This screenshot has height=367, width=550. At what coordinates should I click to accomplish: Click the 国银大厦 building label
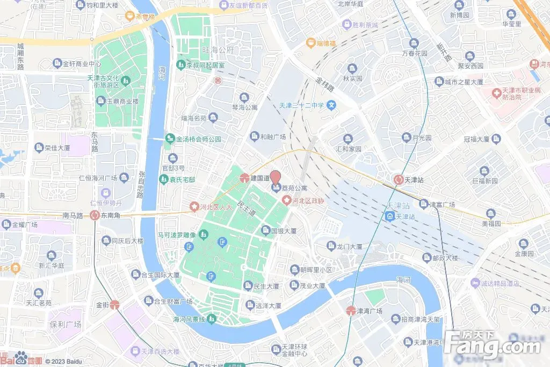[284, 231]
